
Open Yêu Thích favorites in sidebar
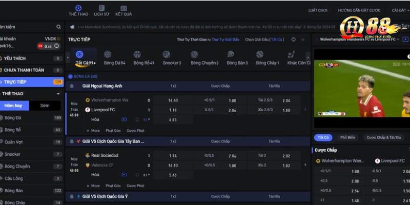32,58
